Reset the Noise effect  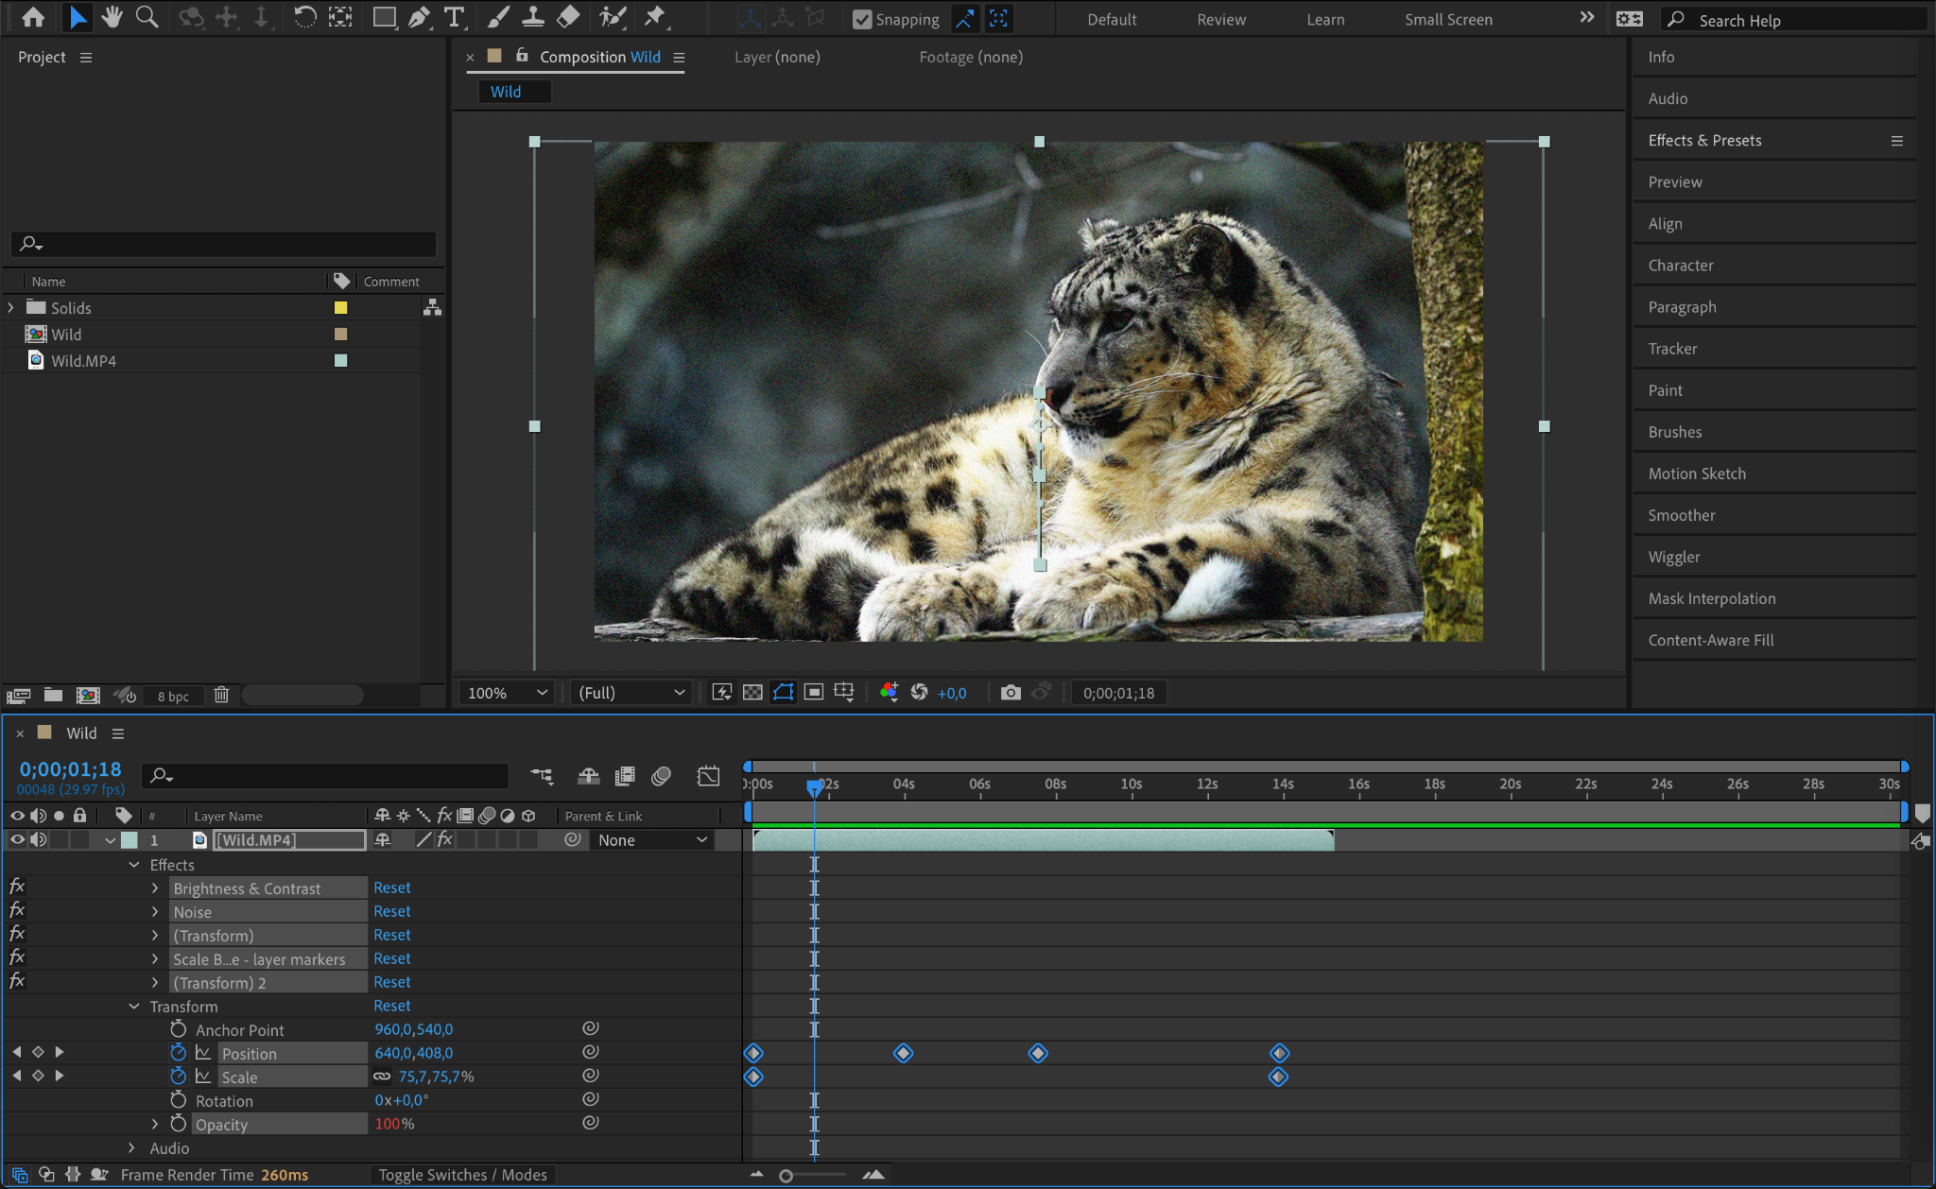(x=391, y=912)
